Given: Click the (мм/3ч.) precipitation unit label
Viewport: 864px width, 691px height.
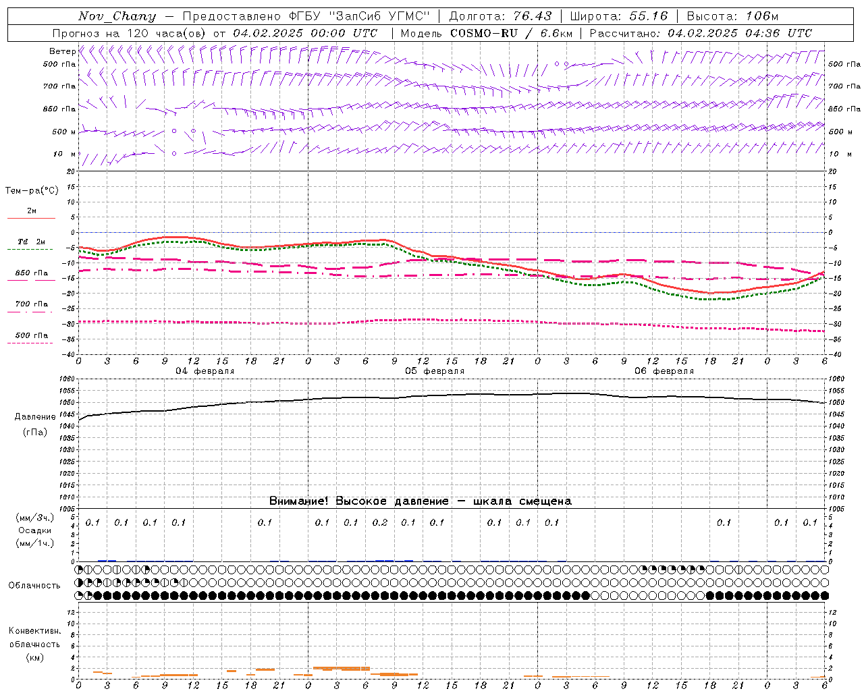Looking at the screenshot, I should 35,518.
